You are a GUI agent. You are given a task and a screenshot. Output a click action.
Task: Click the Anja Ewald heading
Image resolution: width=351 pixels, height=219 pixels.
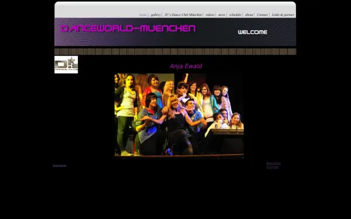click(x=186, y=66)
